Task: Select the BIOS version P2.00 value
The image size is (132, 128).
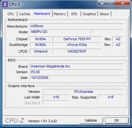Action: (76, 72)
